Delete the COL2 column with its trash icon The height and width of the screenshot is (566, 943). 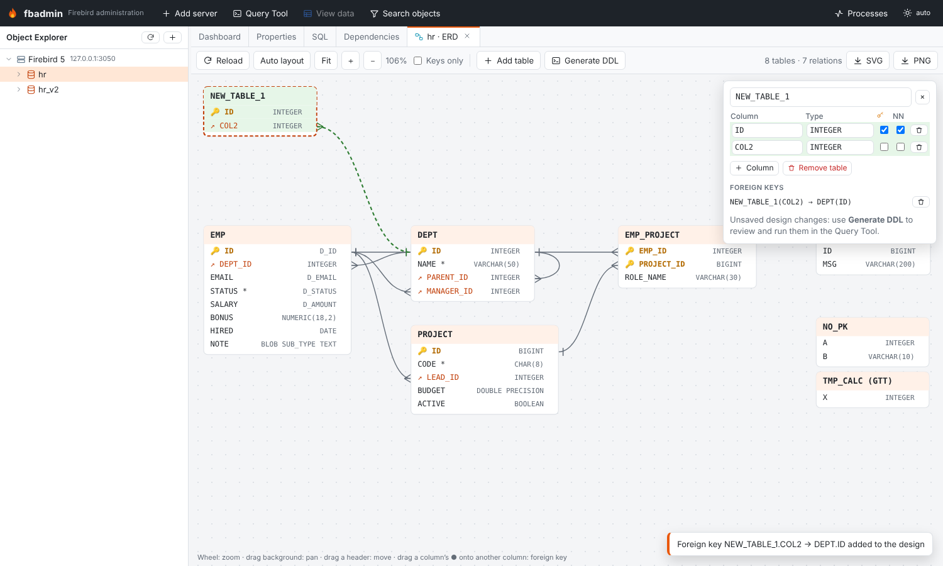pyautogui.click(x=919, y=147)
